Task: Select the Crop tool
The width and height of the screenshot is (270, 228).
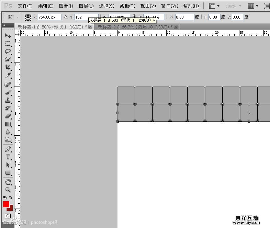Action: point(8,67)
